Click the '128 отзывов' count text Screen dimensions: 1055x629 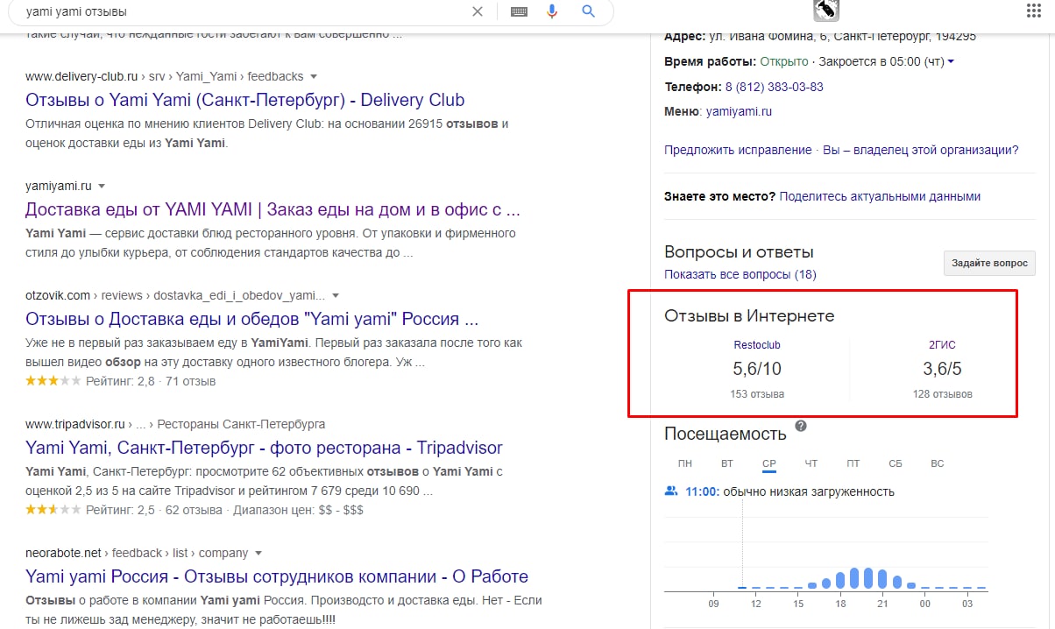coord(942,394)
